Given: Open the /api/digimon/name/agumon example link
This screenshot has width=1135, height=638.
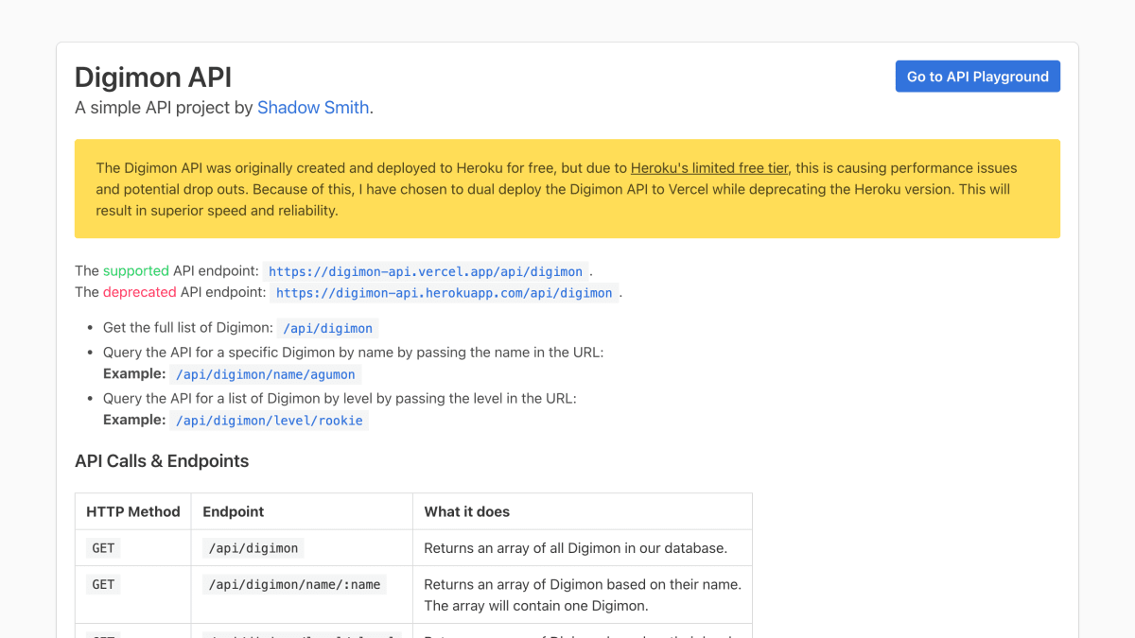Looking at the screenshot, I should [265, 374].
